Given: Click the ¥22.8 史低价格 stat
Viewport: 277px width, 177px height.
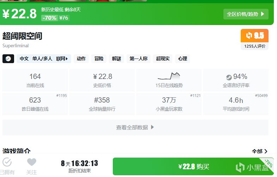Looking at the screenshot, I should coord(102,80).
